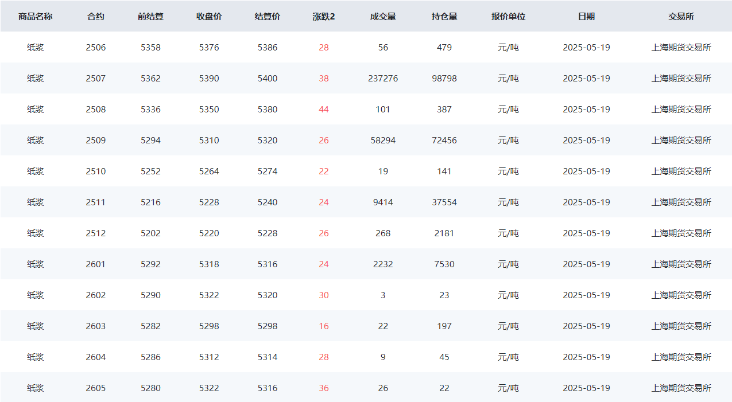Screen dimensions: 732x402
Task: Select contract 2510 cell
Action: pos(96,171)
